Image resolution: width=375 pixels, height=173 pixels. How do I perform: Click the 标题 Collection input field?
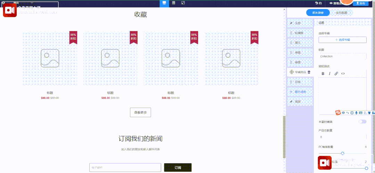[342, 56]
